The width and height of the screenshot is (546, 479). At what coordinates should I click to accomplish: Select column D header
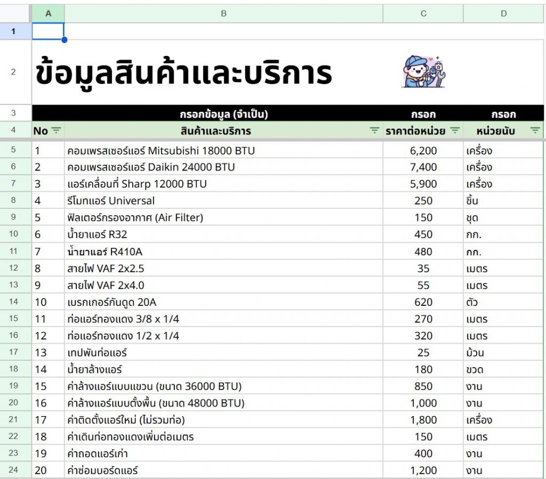click(503, 13)
